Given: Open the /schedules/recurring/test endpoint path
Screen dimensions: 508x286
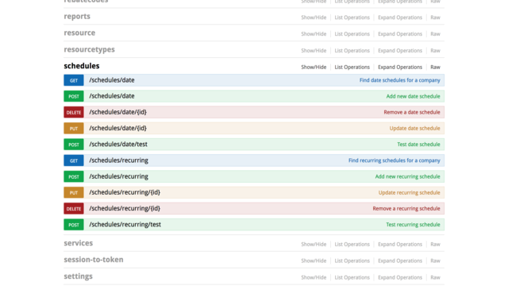Looking at the screenshot, I should tap(125, 224).
